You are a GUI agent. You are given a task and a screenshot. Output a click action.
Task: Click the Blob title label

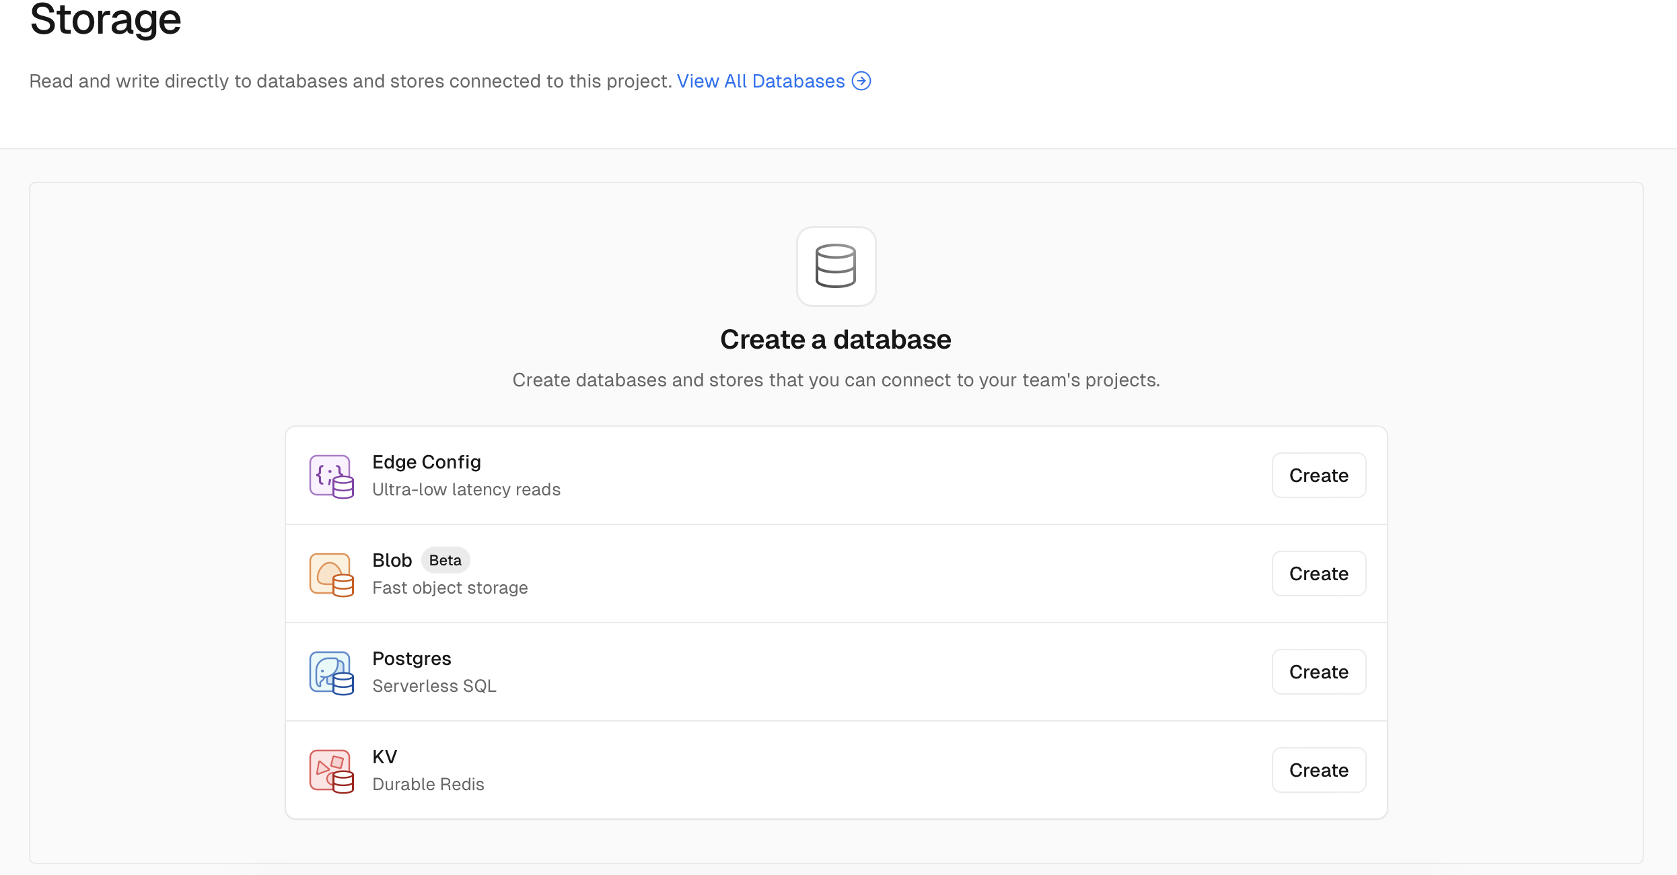(x=392, y=560)
